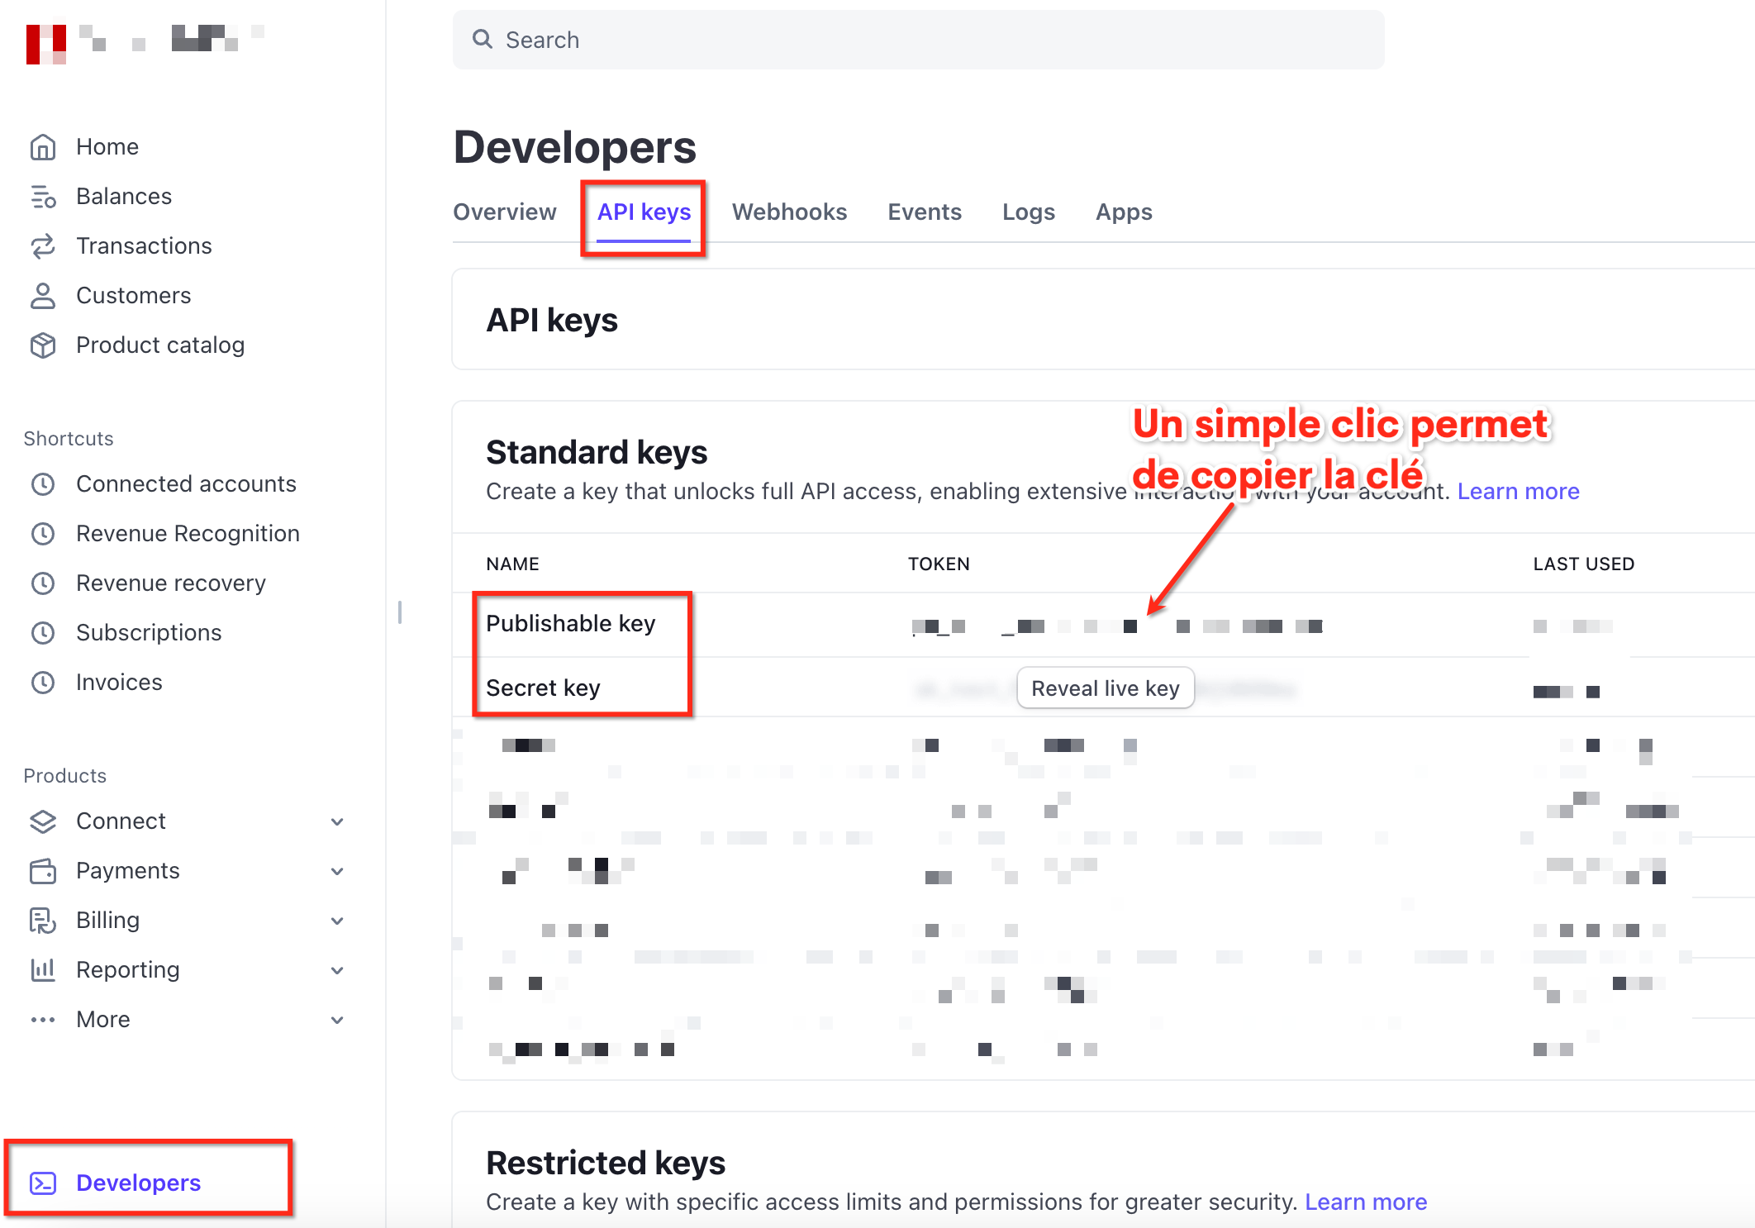Select the Customers person icon

tap(43, 296)
